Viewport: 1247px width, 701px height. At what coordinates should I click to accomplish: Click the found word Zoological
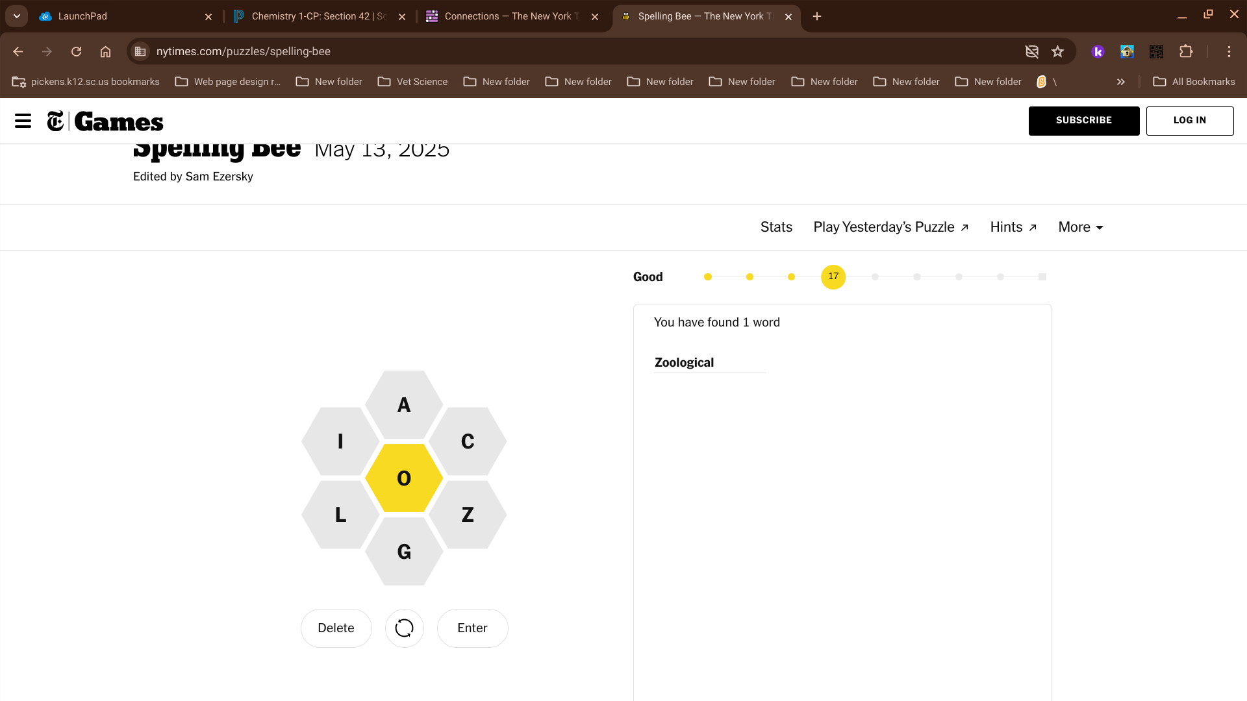coord(684,363)
